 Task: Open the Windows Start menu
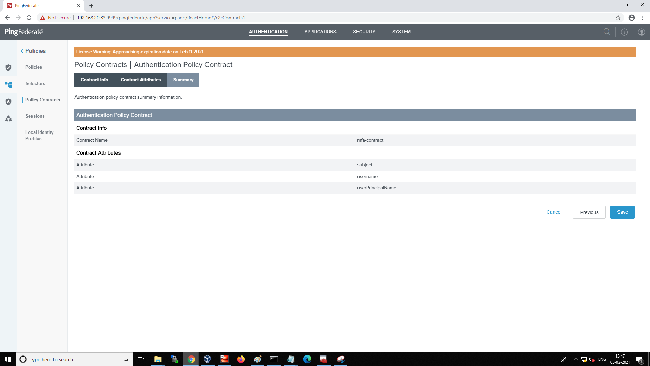8,359
